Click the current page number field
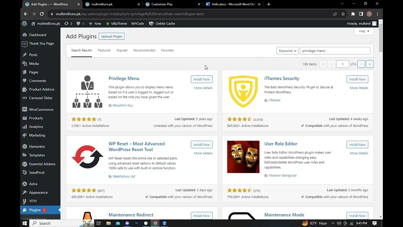Screen dimensions: 403x227 pyautogui.click(x=343, y=64)
